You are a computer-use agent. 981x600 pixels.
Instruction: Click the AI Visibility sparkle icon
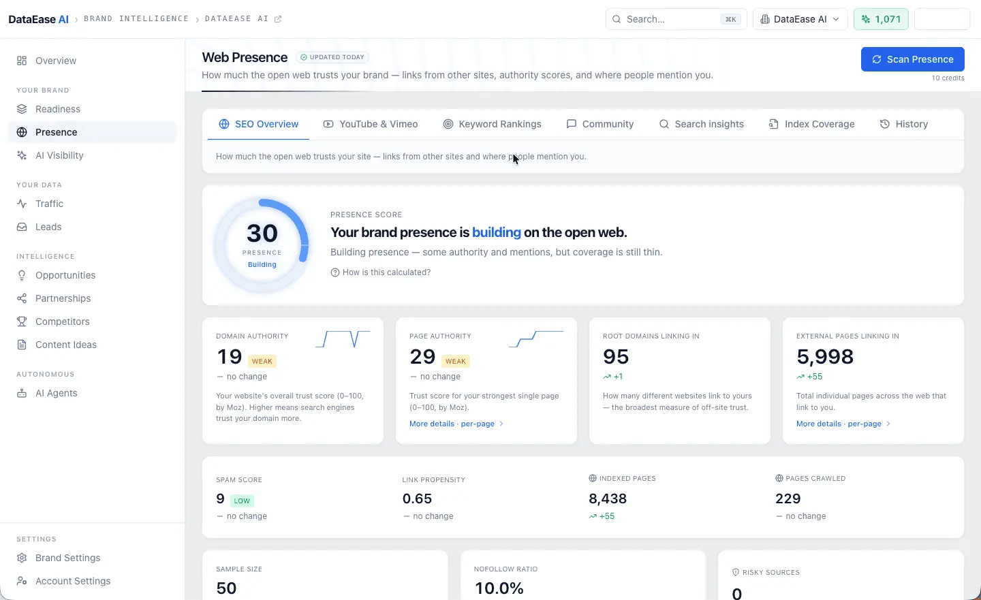tap(22, 155)
